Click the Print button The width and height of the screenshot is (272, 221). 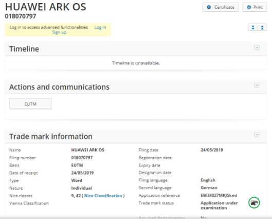pos(255,7)
